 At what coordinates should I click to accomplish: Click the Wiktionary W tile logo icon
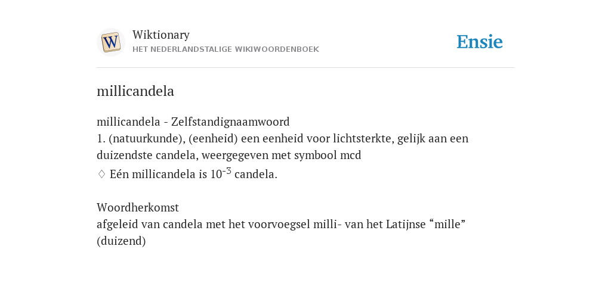tap(110, 42)
